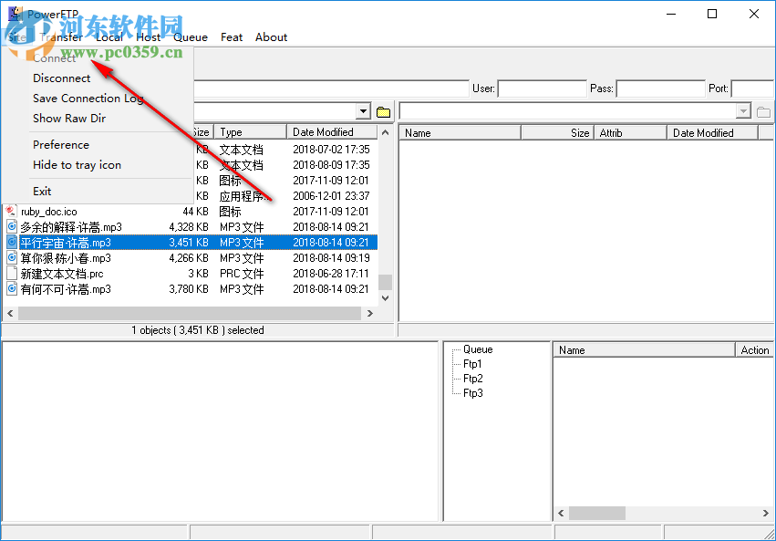
Task: Choose Disconnect from the File menu
Action: point(61,78)
